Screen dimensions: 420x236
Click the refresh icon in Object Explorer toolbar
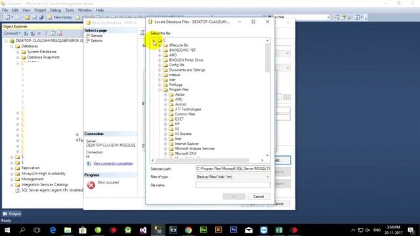[x=52, y=33]
